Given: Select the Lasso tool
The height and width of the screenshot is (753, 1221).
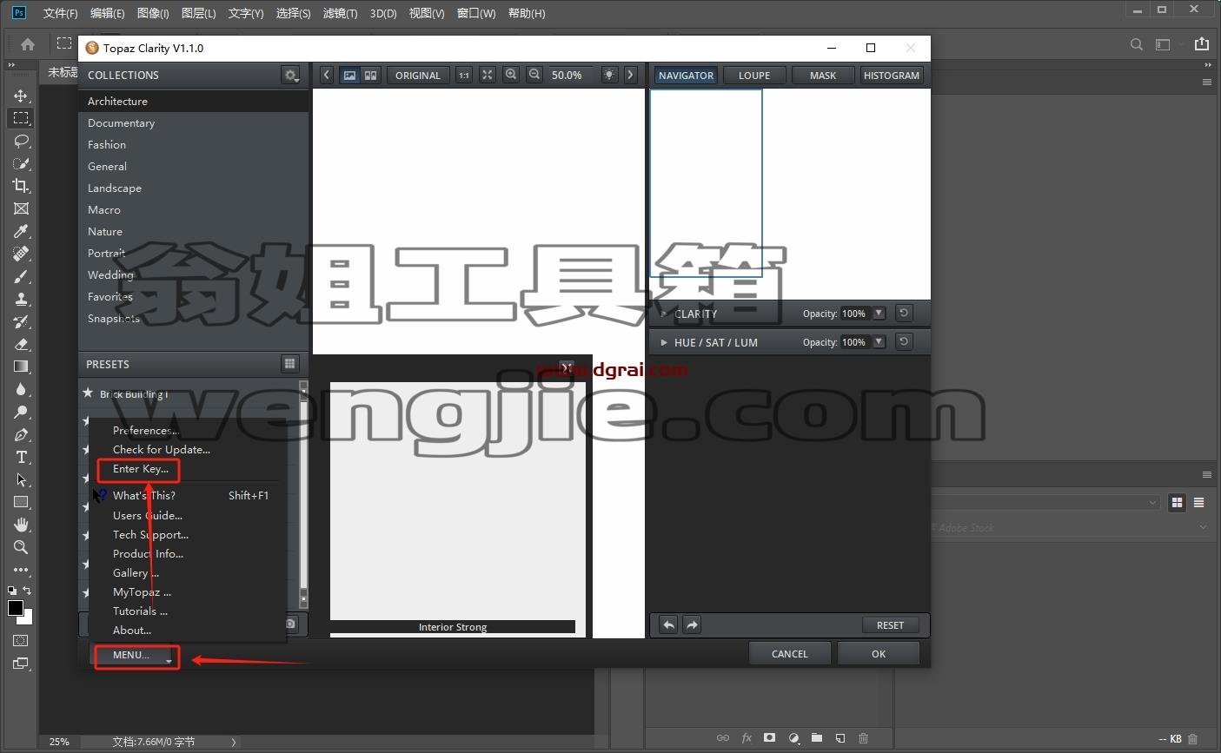Looking at the screenshot, I should [x=21, y=141].
